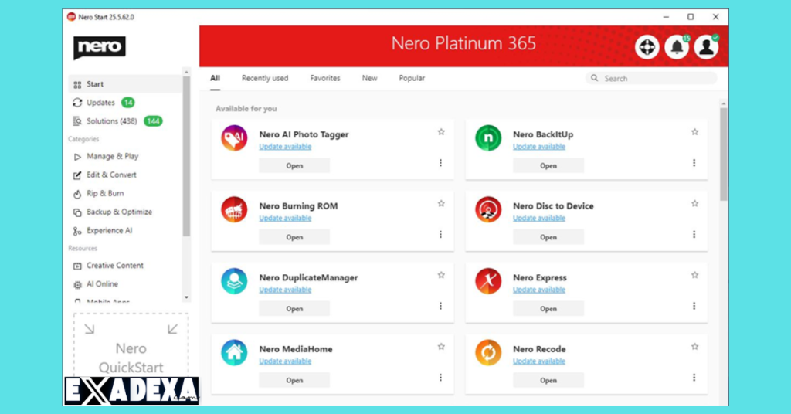Switch to the Recently used tab
The width and height of the screenshot is (791, 414).
(265, 78)
